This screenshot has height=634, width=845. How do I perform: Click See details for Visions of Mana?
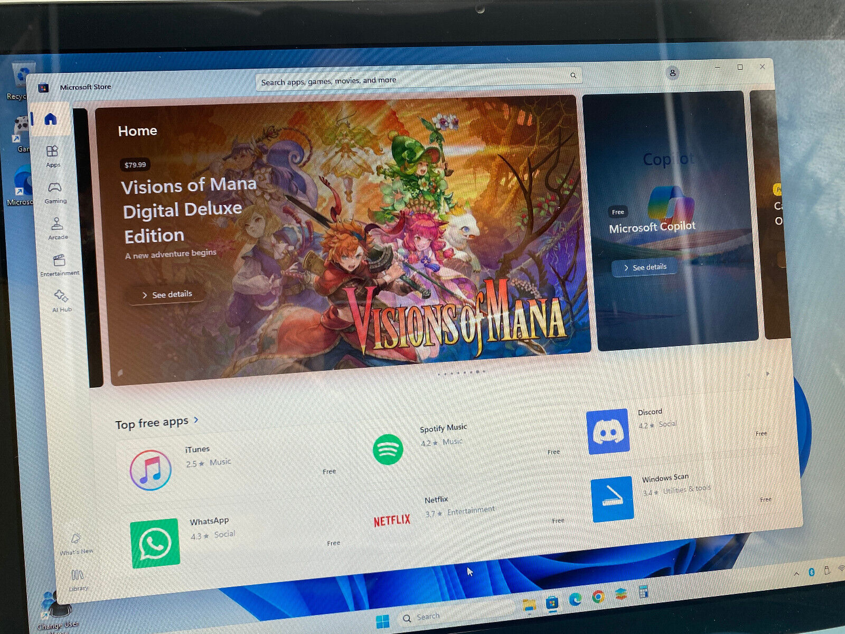[x=167, y=295]
